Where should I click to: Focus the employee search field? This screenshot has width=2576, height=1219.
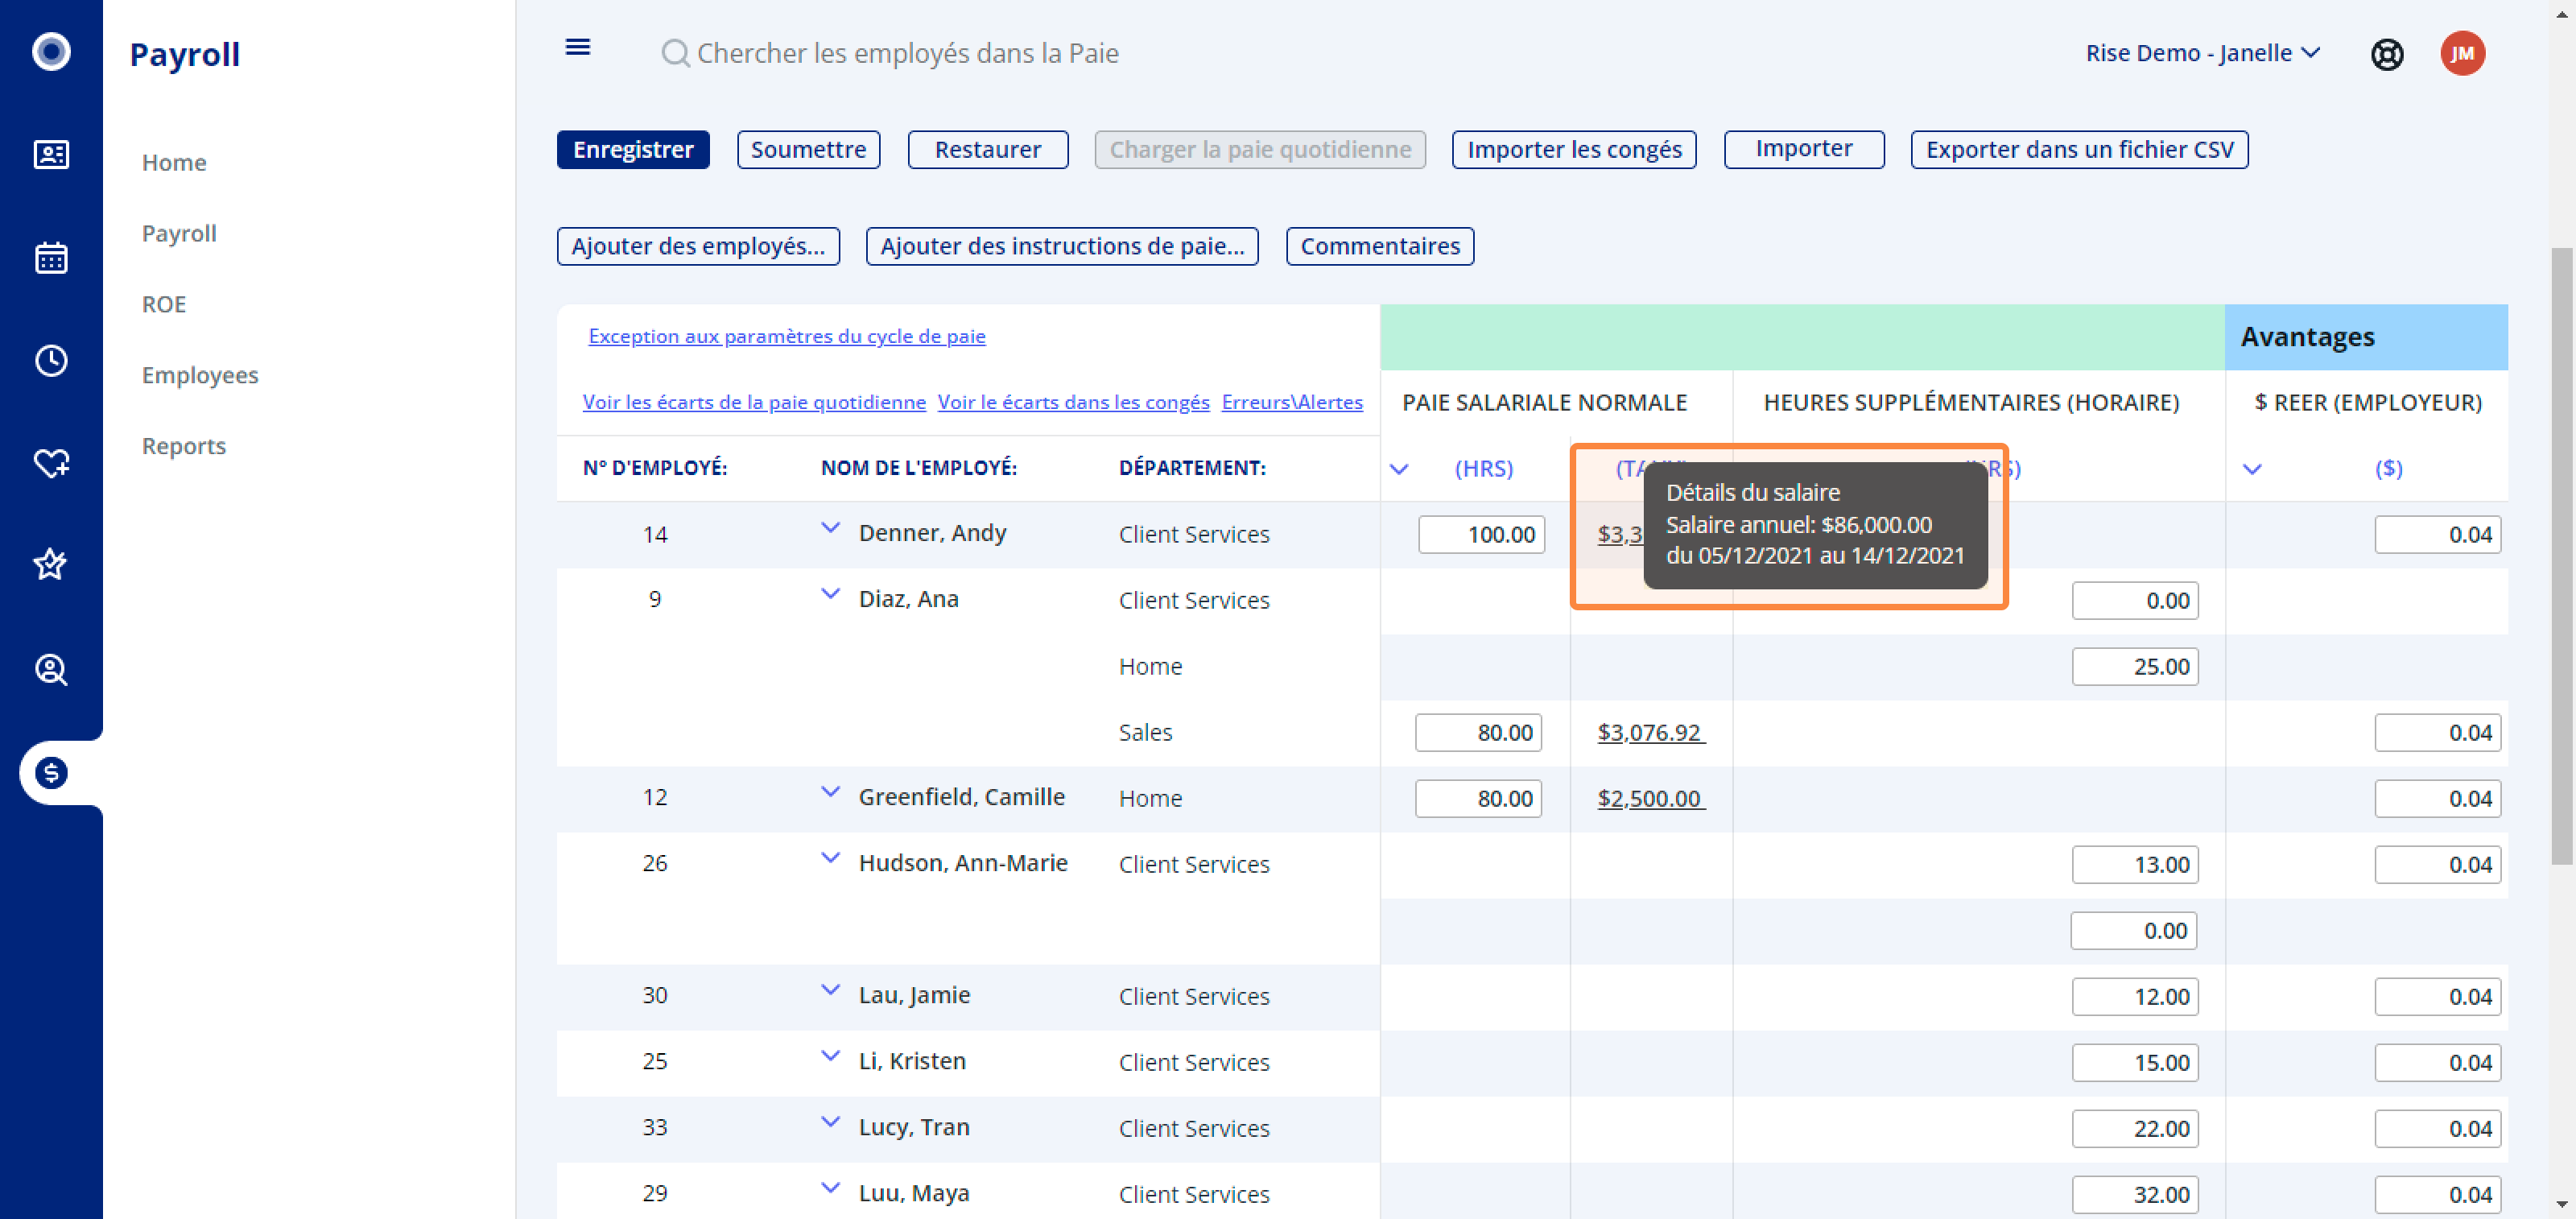click(x=907, y=53)
